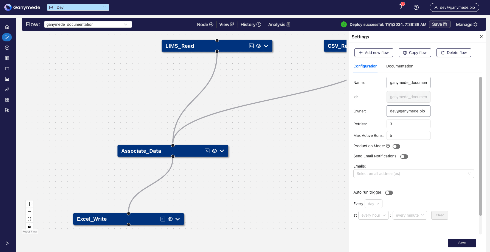The width and height of the screenshot is (490, 252).
Task: Open the every minute dropdown
Action: coord(410,215)
